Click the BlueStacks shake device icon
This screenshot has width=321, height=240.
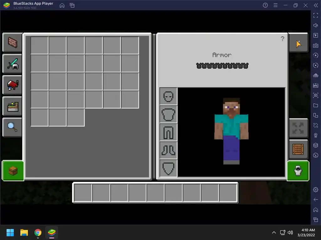(316, 125)
